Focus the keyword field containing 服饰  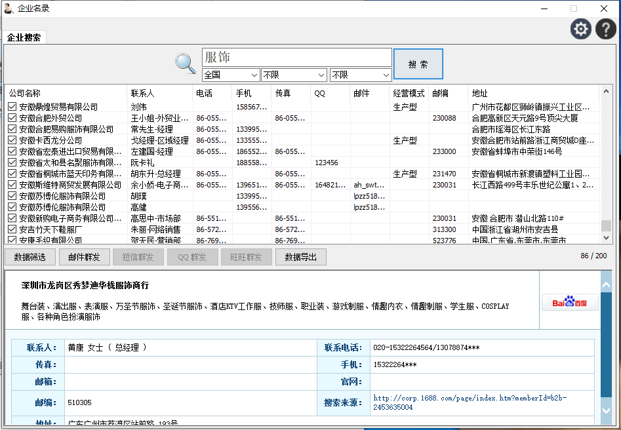pos(297,58)
